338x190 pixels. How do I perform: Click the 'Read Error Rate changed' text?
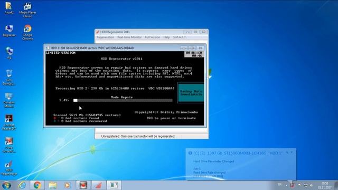(209, 173)
